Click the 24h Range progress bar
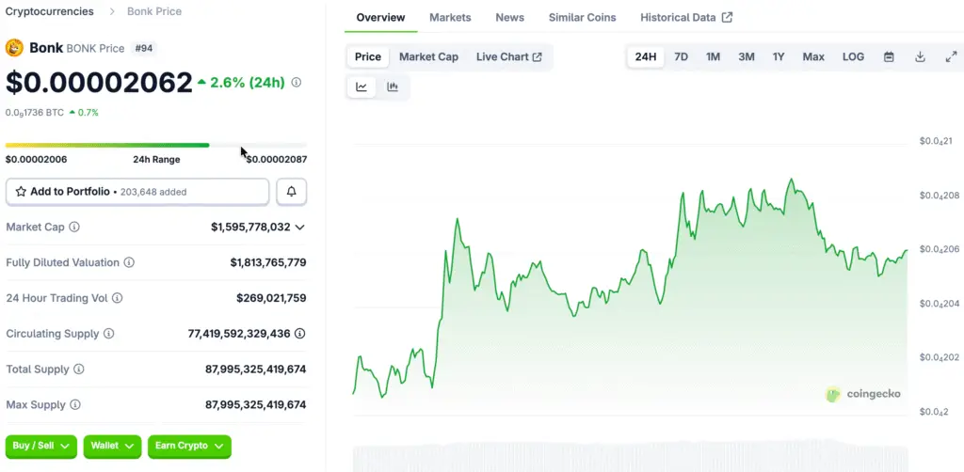964x472 pixels. (x=156, y=145)
